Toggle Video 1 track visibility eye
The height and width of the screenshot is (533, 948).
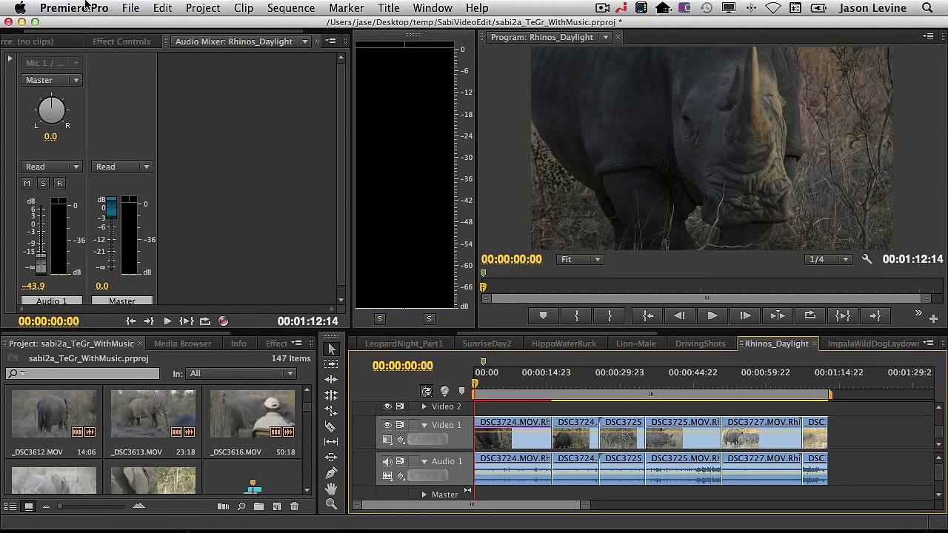pos(387,425)
